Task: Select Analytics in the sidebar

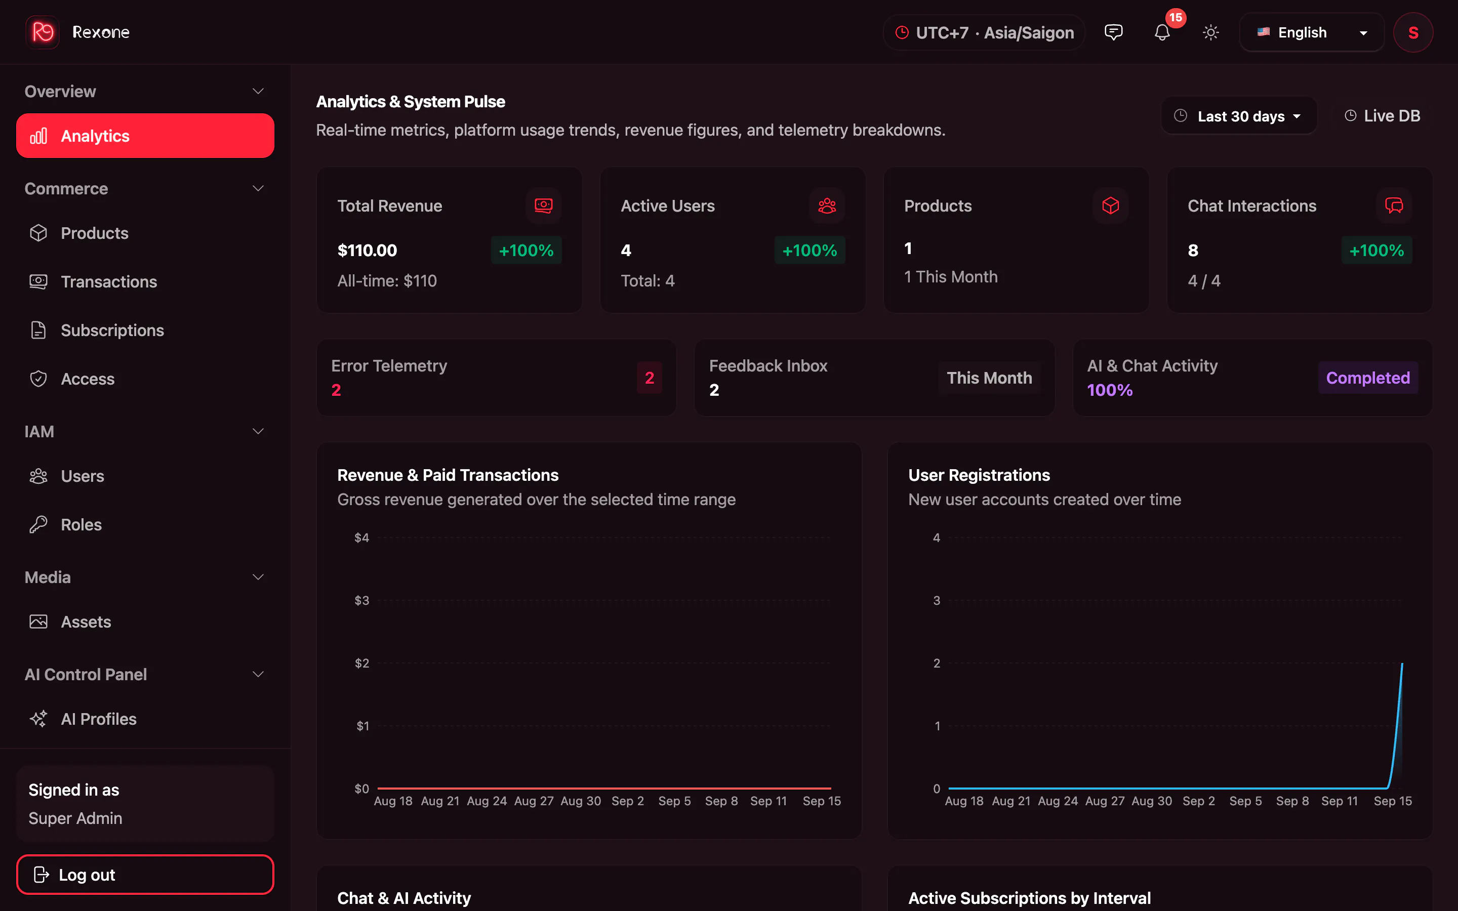Action: click(x=145, y=136)
